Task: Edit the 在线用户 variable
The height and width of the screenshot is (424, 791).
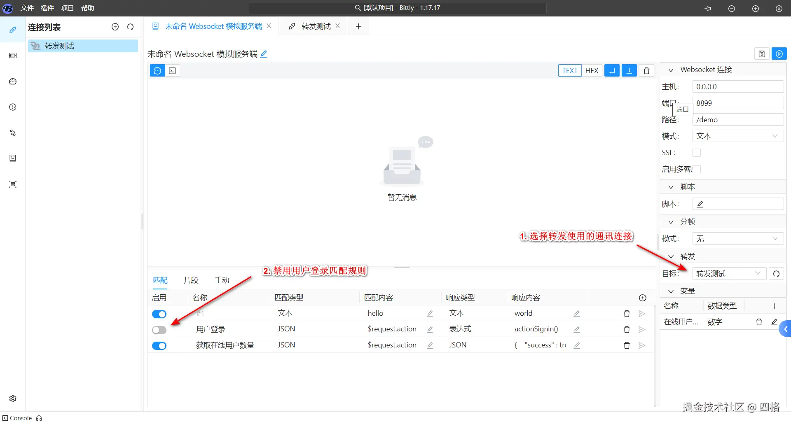Action: click(775, 322)
